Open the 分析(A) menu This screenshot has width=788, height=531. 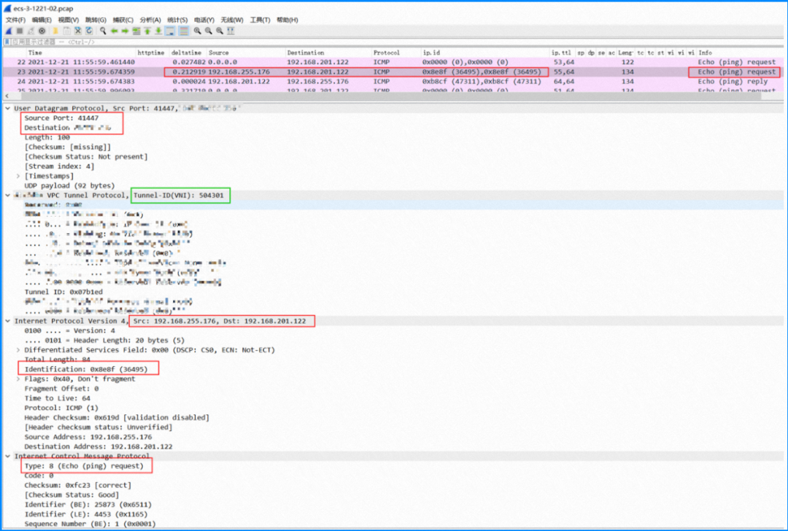click(x=150, y=20)
